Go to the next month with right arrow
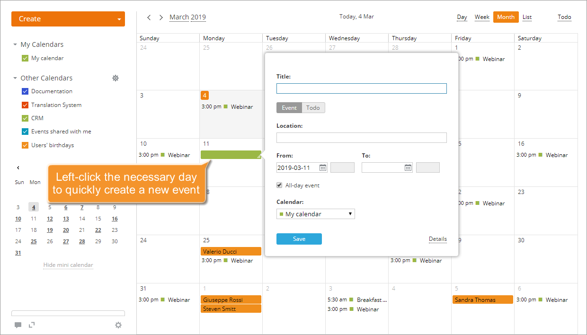The image size is (587, 335). click(x=161, y=17)
